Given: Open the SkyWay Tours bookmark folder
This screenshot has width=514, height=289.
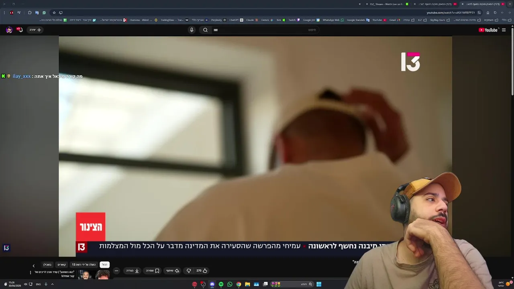Looking at the screenshot, I should (x=439, y=20).
